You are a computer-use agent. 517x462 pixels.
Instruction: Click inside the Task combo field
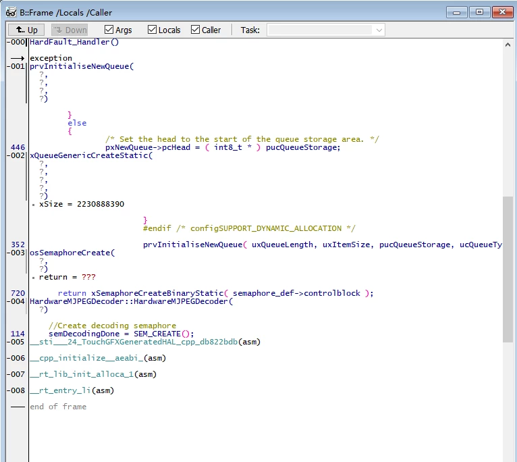pyautogui.click(x=320, y=30)
